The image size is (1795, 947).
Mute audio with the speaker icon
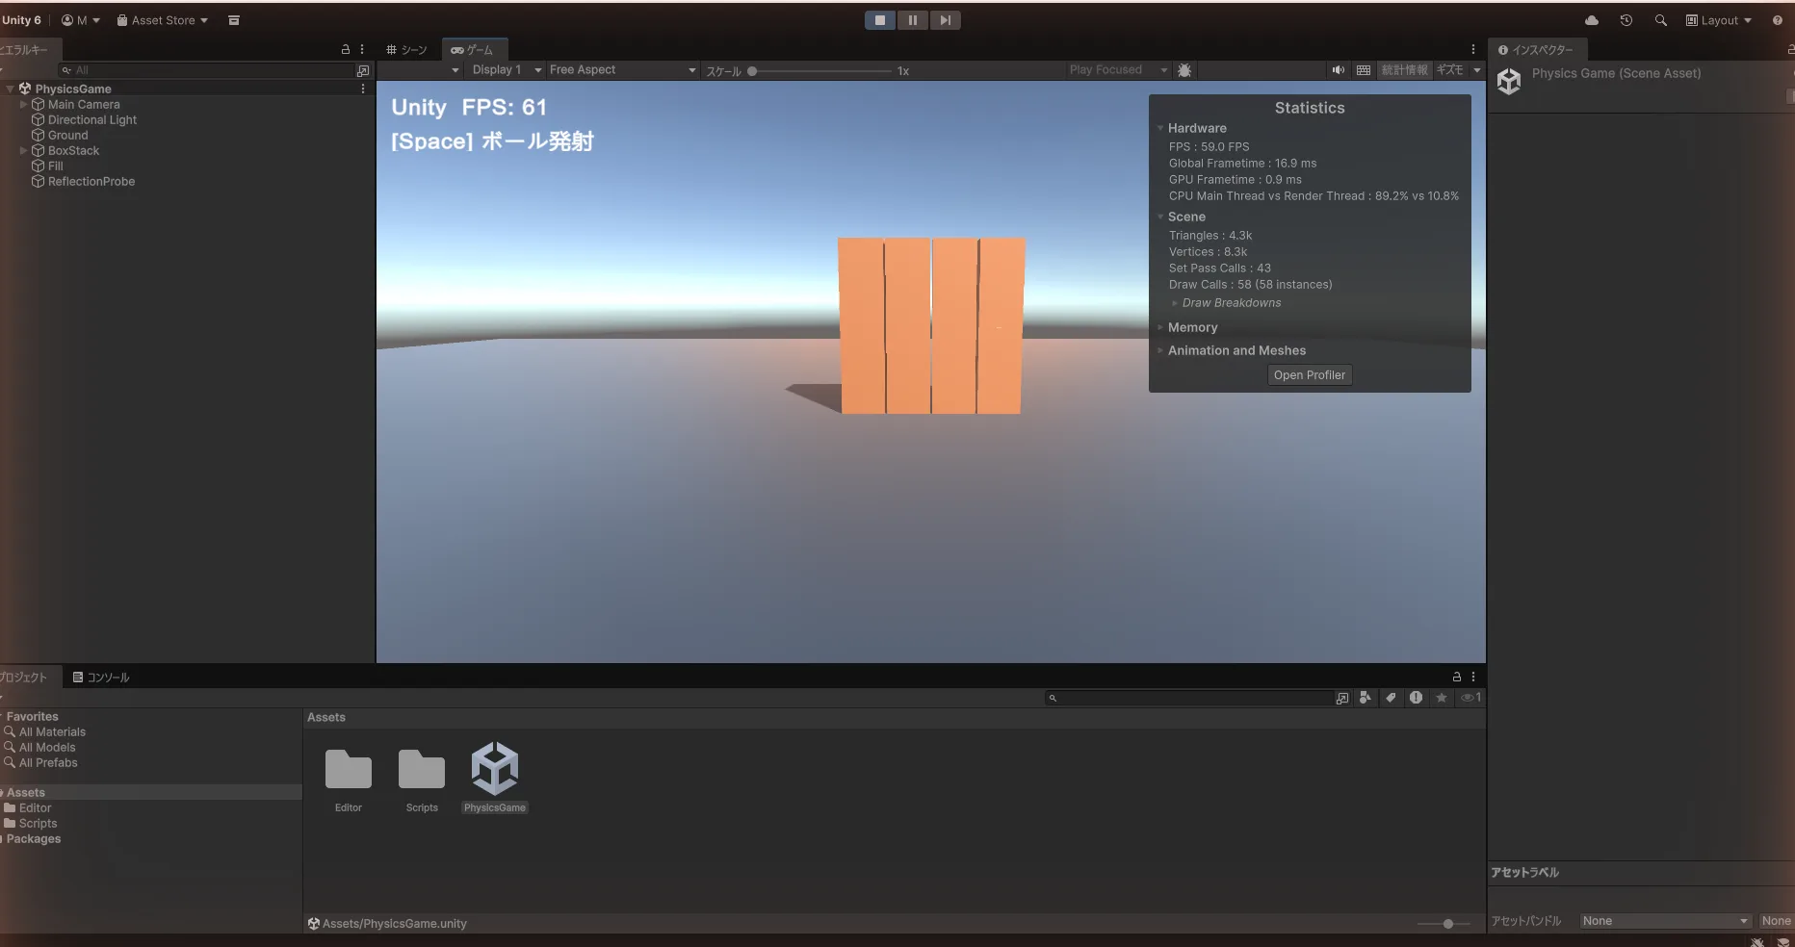(x=1338, y=70)
